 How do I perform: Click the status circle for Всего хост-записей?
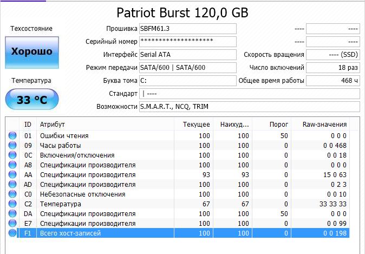(12, 233)
